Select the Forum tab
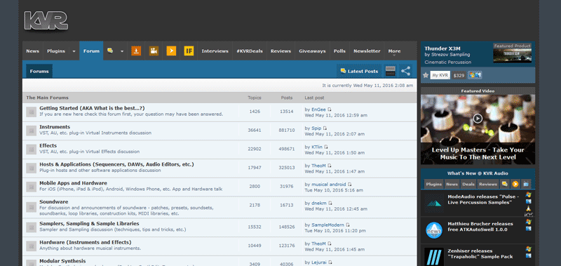561x266 pixels. pos(91,51)
